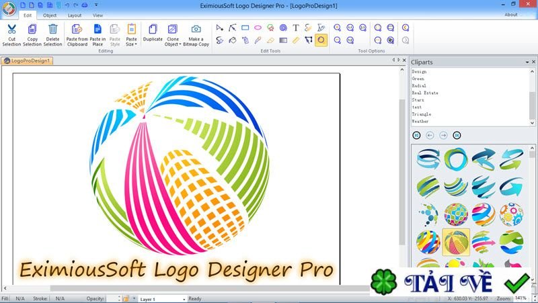Select the rectangle shape tool
538x303 pixels.
tap(245, 28)
